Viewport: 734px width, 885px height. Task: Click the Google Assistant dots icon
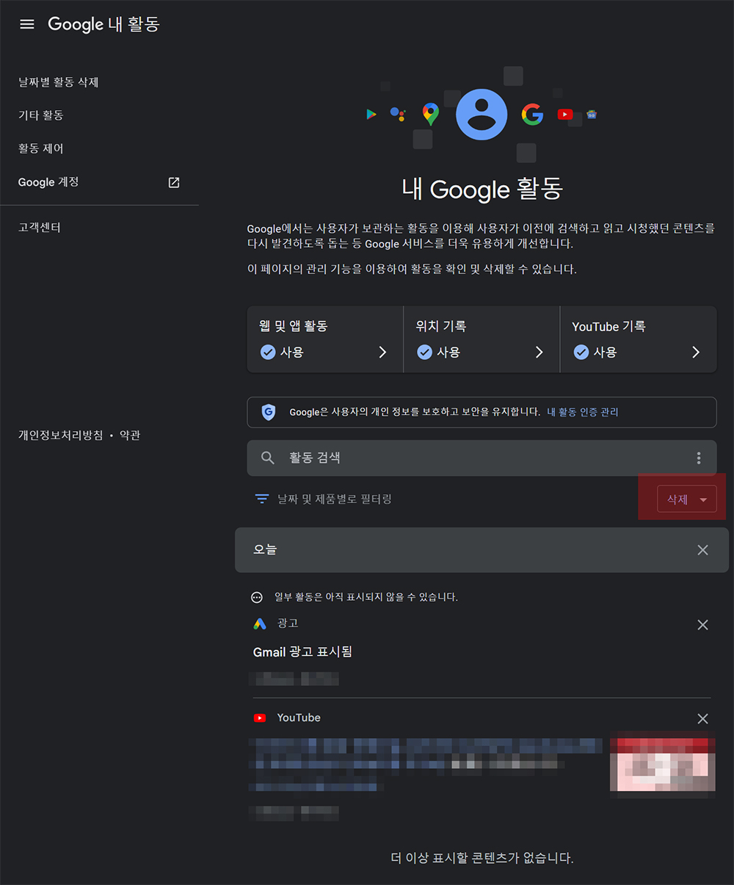click(x=398, y=115)
